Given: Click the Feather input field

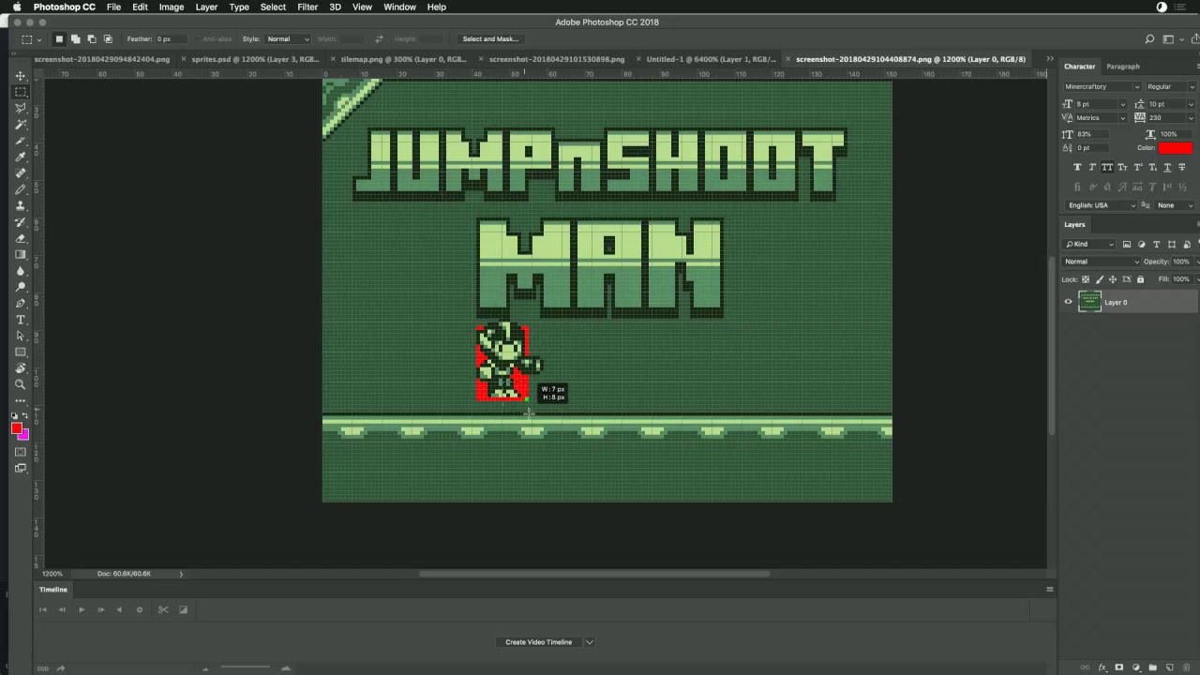Looking at the screenshot, I should (x=173, y=39).
